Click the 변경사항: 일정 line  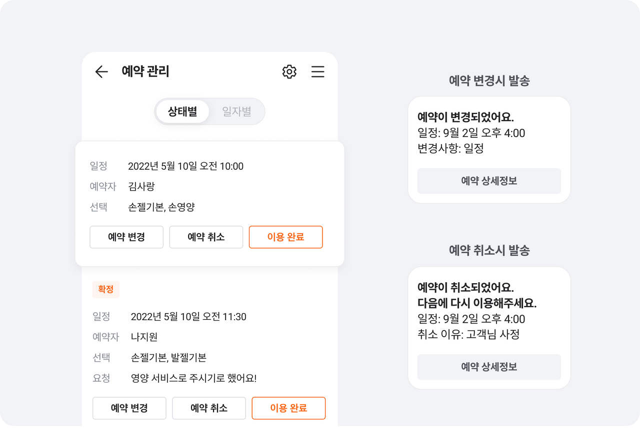point(450,148)
